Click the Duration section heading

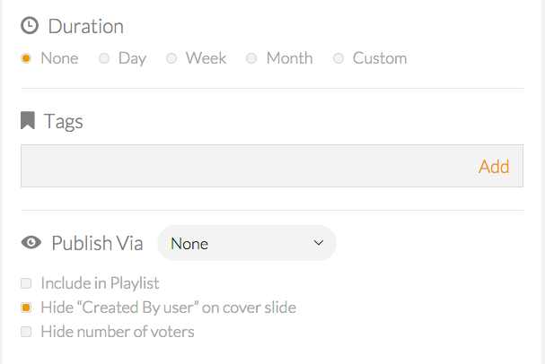pos(86,26)
